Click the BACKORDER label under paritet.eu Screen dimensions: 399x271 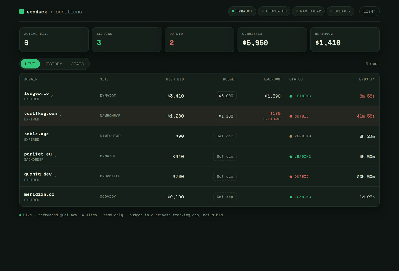34,160
